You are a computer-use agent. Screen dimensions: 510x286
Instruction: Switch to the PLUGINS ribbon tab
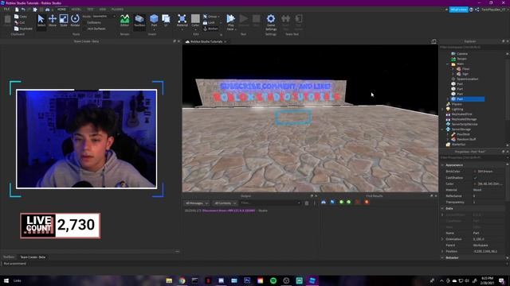pyautogui.click(x=117, y=10)
